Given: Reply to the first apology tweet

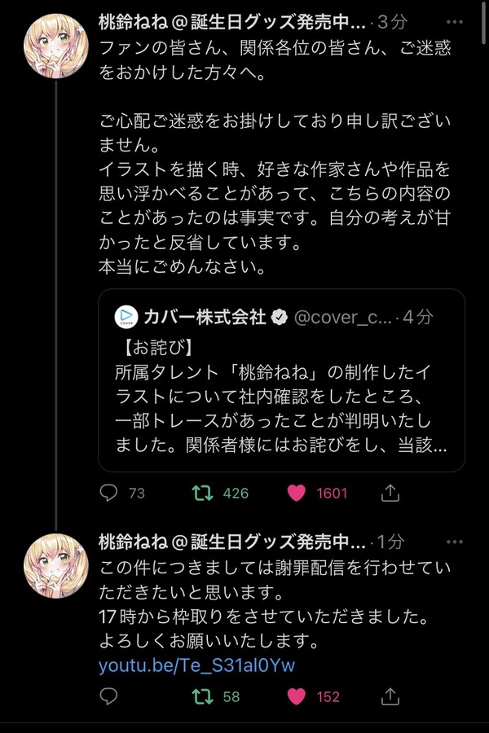Looking at the screenshot, I should pos(109,493).
